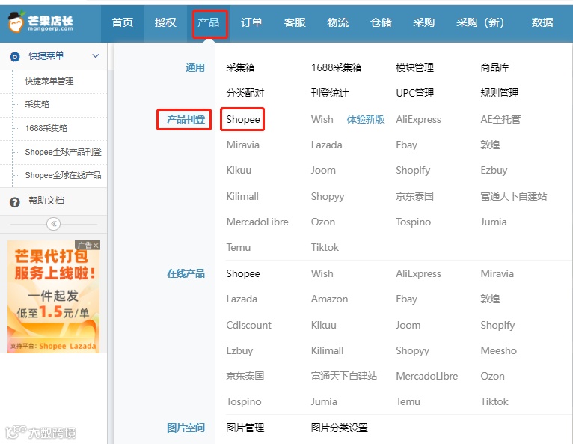
Task: Click the 图片空间 section heading
Action: (x=186, y=428)
